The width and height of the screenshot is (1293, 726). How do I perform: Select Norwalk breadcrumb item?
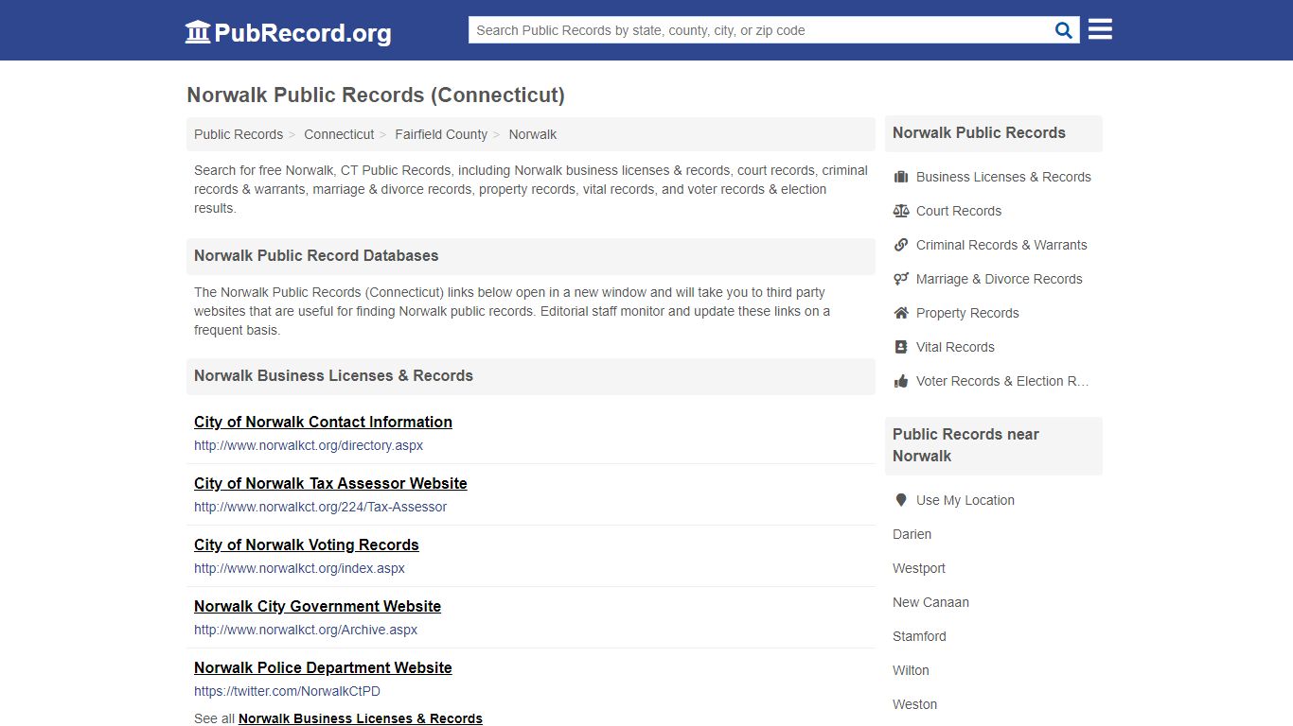click(533, 134)
